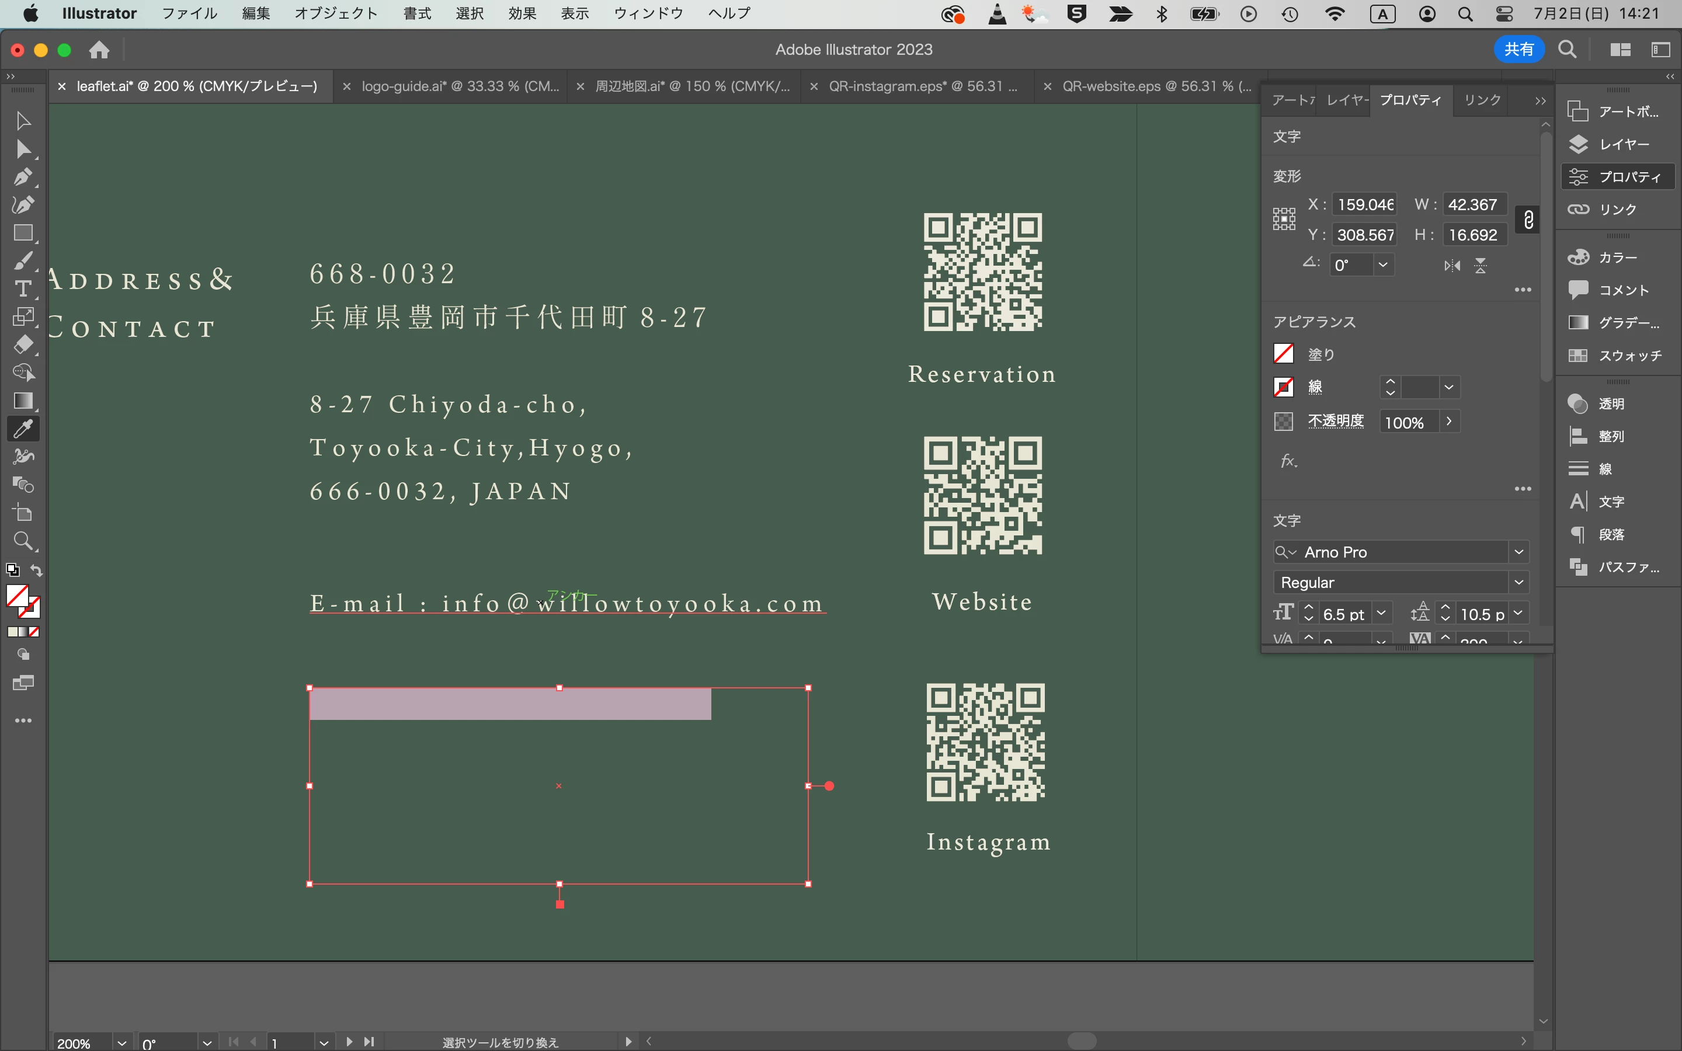This screenshot has width=1682, height=1051.
Task: Toggle the Siri switch in the menu bar
Action: tap(1503, 13)
